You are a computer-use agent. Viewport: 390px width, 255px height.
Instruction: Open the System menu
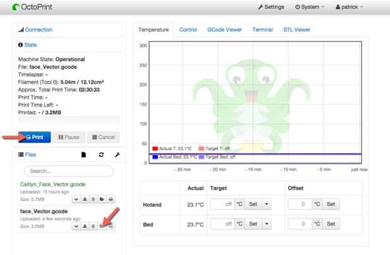click(x=309, y=7)
